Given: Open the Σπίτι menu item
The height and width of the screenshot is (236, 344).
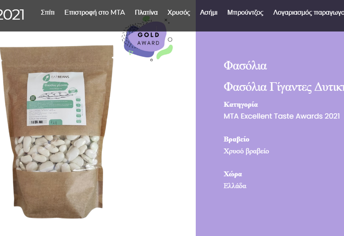Looking at the screenshot, I should pyautogui.click(x=48, y=13).
